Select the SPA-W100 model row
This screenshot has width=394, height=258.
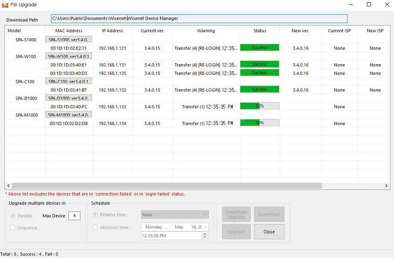[x=25, y=57]
